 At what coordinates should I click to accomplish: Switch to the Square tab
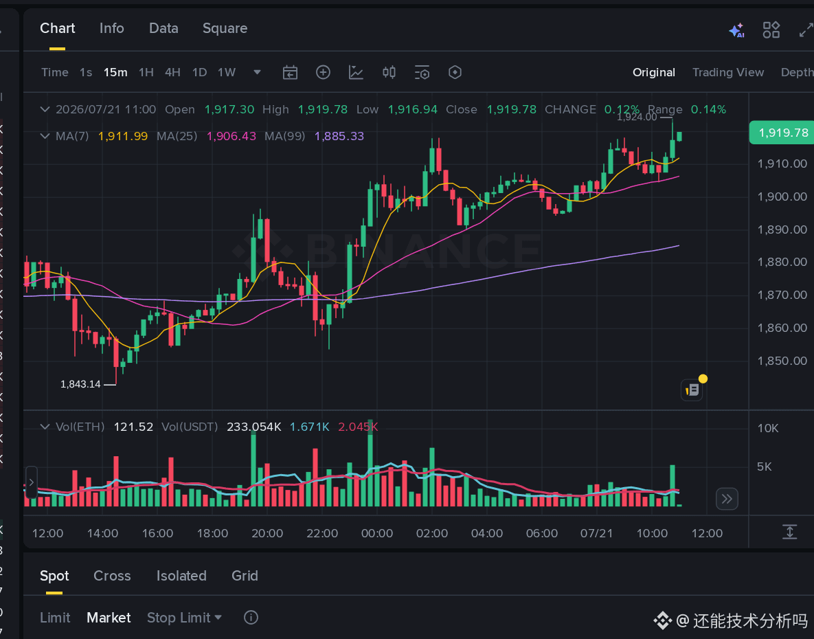click(225, 28)
